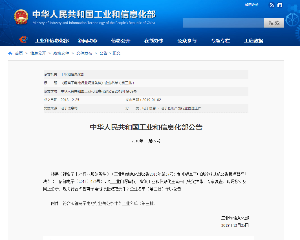The image size is (300, 240).
Task: Open the 新闻动态 nav menu
Action: coord(88,41)
